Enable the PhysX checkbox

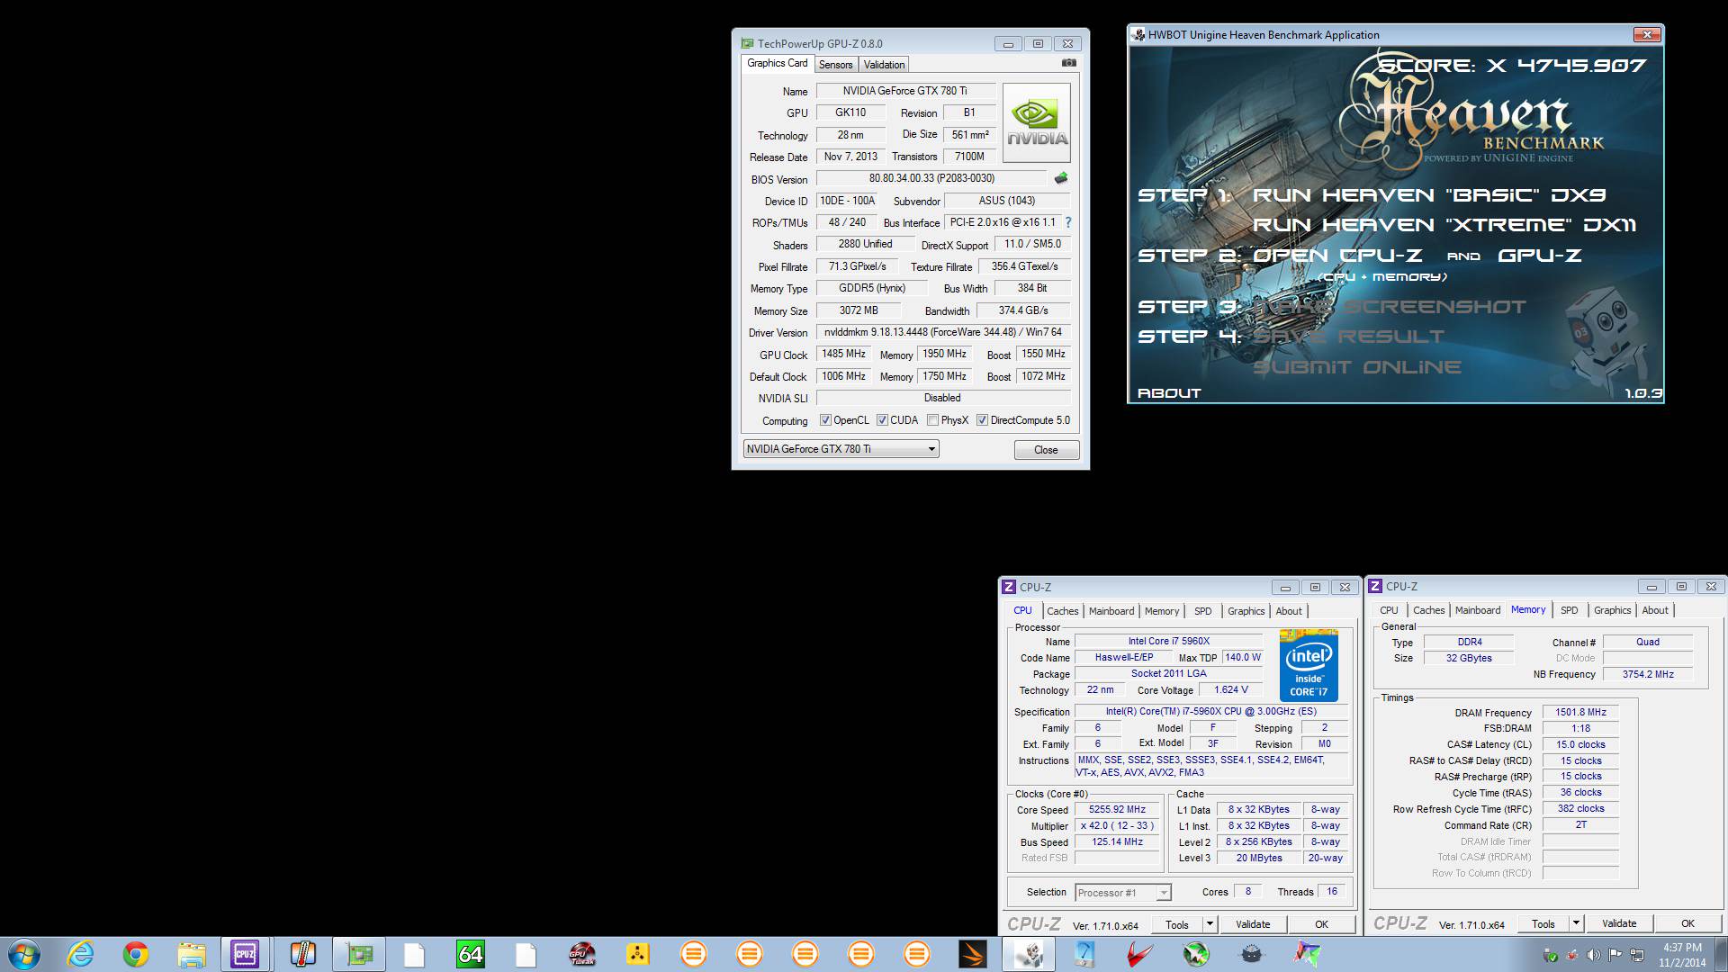(933, 420)
